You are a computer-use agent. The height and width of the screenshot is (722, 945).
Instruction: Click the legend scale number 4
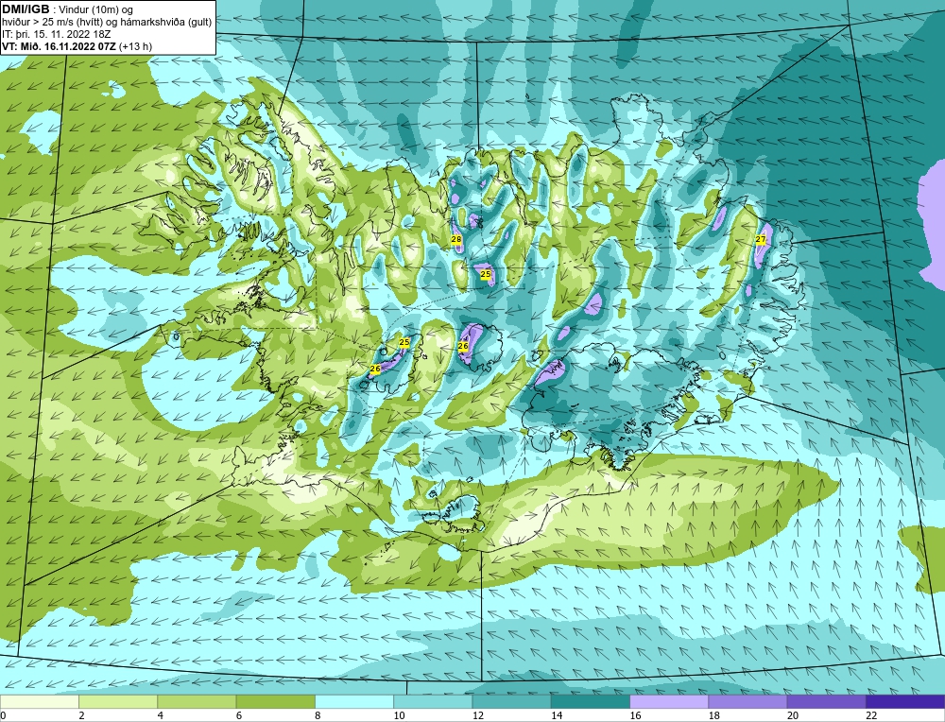(x=161, y=716)
